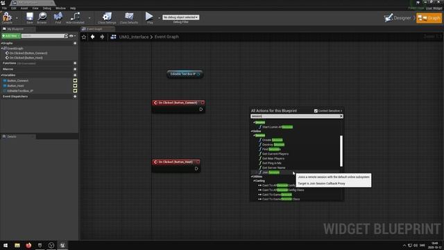Open the View menu

click(35, 8)
